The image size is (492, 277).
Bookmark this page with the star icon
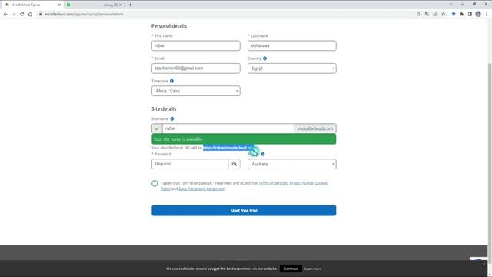[x=444, y=14]
